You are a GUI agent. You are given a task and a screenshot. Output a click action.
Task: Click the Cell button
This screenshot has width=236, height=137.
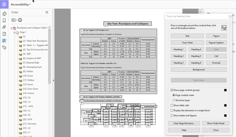(216, 56)
